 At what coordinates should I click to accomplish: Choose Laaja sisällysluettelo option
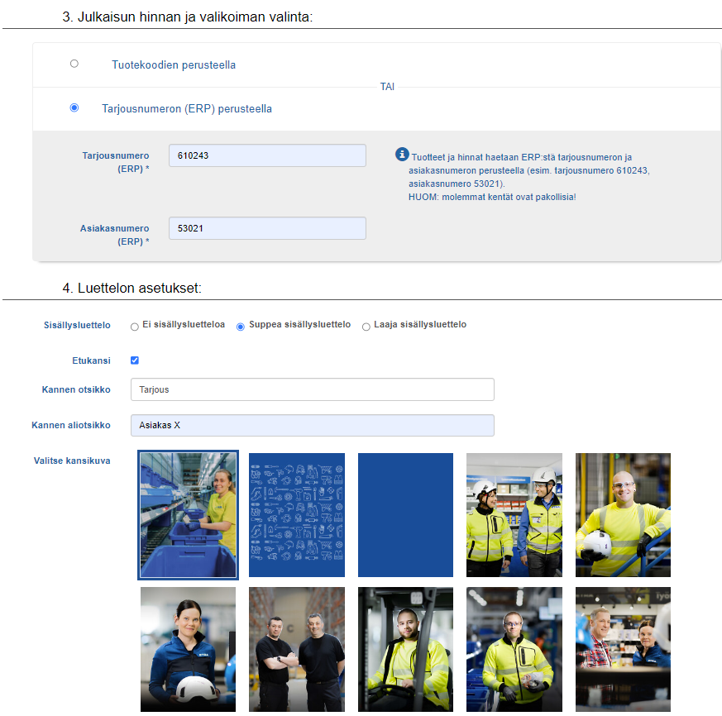tap(366, 327)
